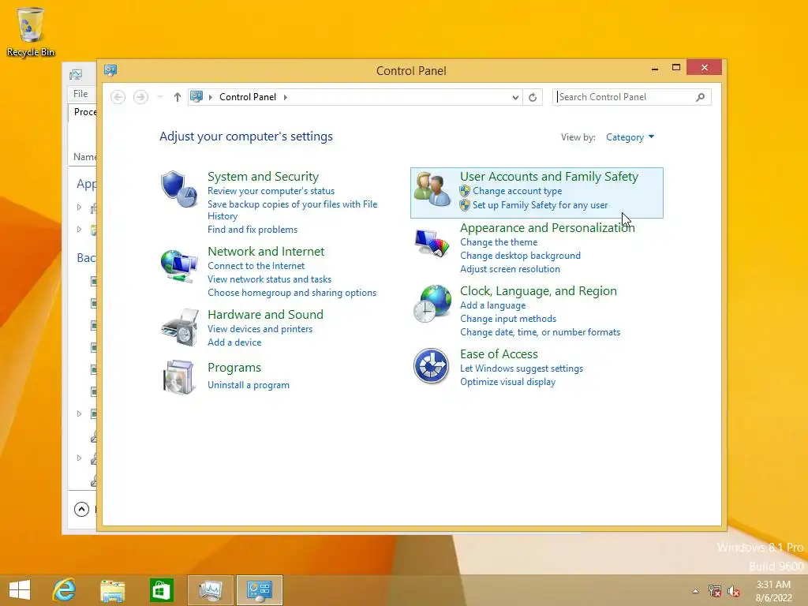Open Hardware and Sound category
The width and height of the screenshot is (808, 606).
265,314
